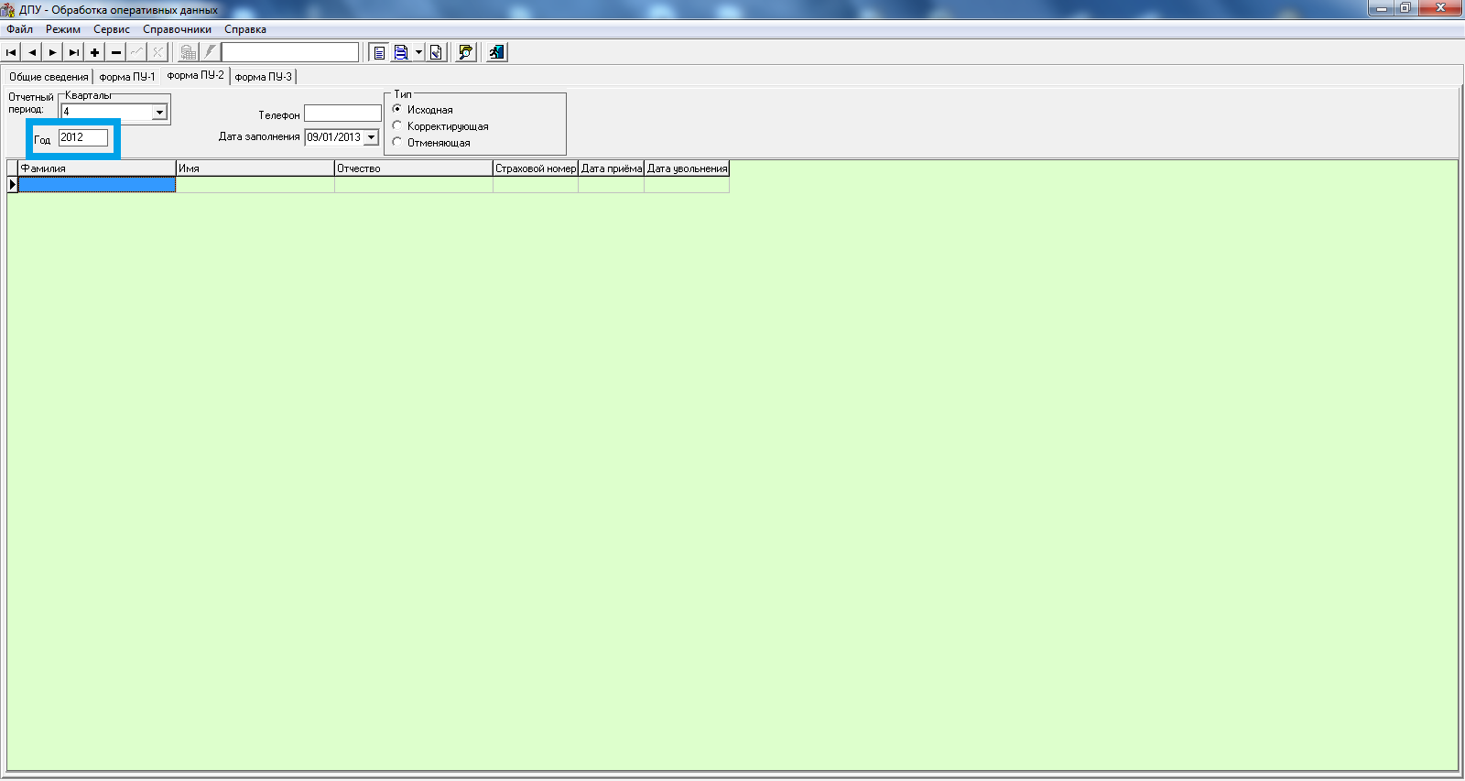This screenshot has width=1465, height=781.
Task: Select the highlighted Фамилия cell
Action: 97,184
